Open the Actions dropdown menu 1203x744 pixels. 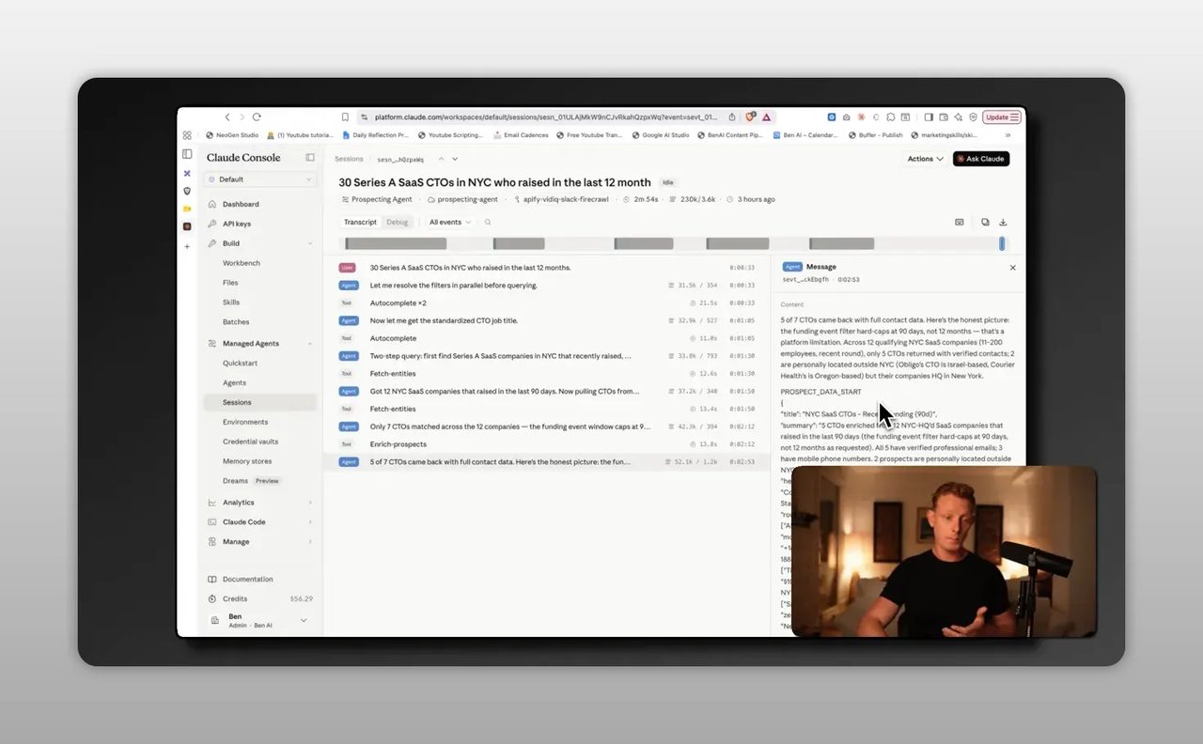click(925, 159)
